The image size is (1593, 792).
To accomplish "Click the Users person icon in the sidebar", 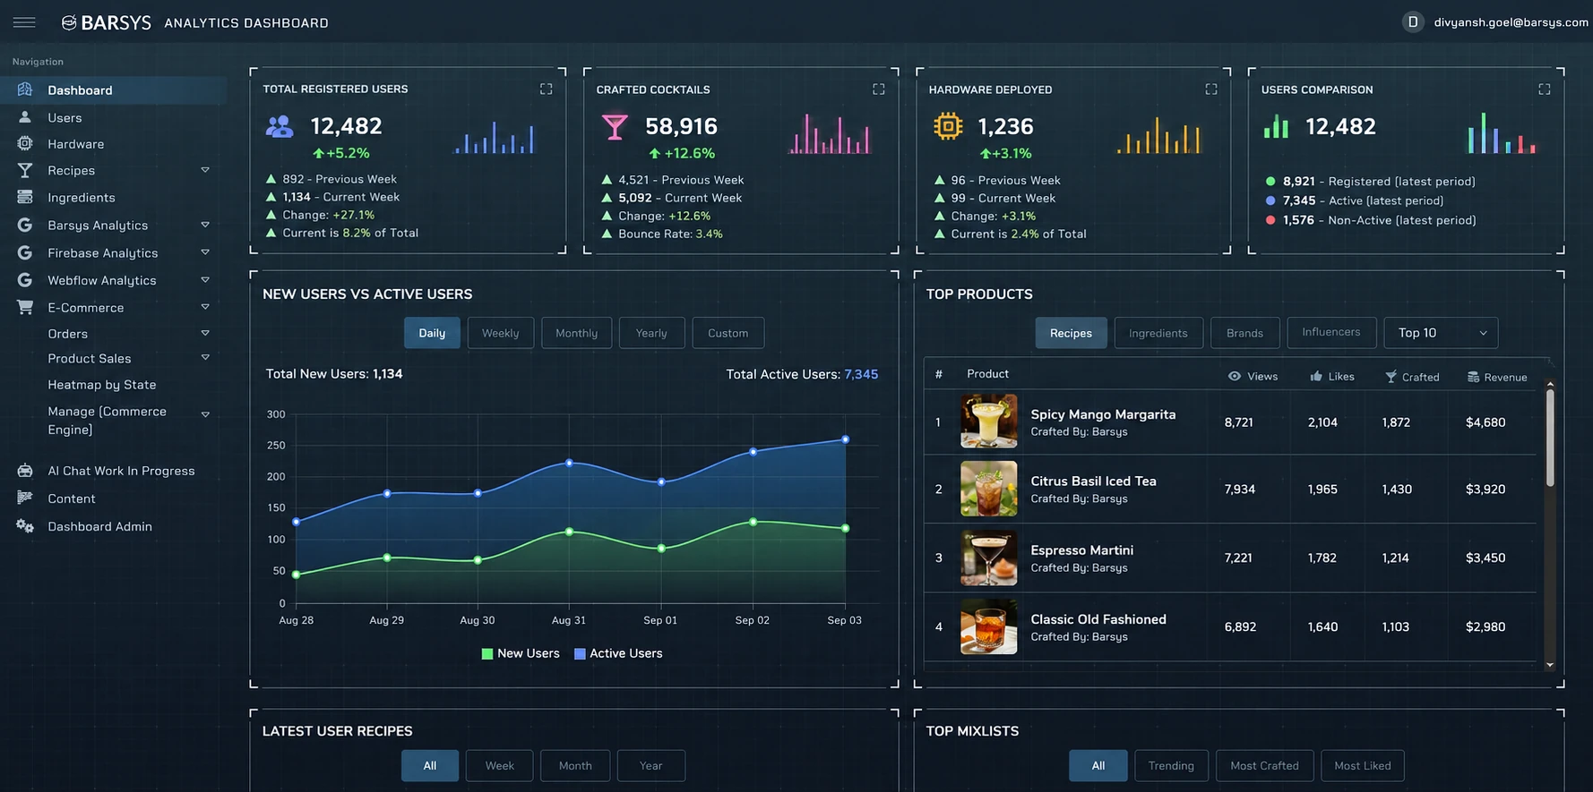I will [25, 117].
